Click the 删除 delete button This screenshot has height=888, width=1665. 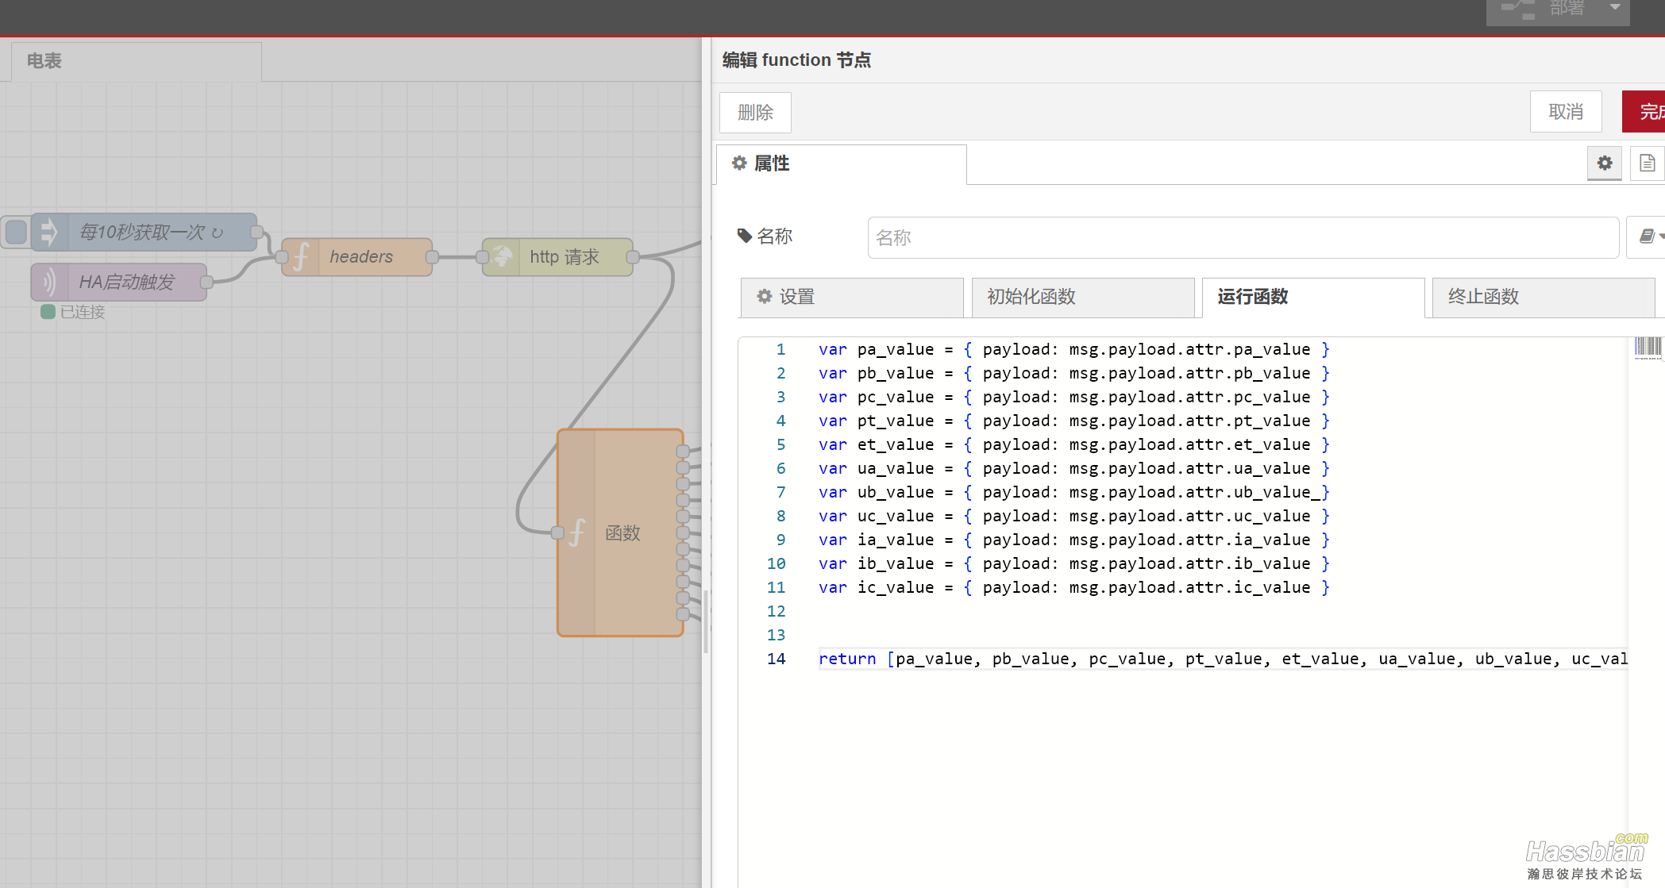(x=755, y=113)
